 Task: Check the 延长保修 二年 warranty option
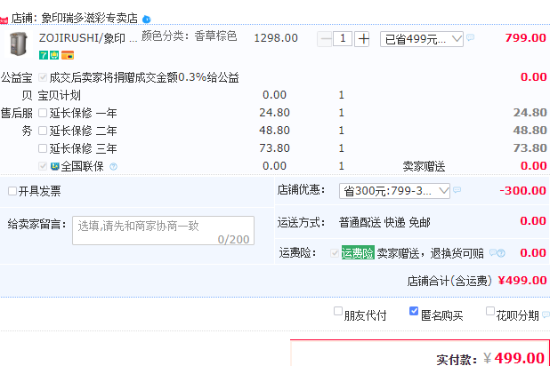[x=43, y=131]
